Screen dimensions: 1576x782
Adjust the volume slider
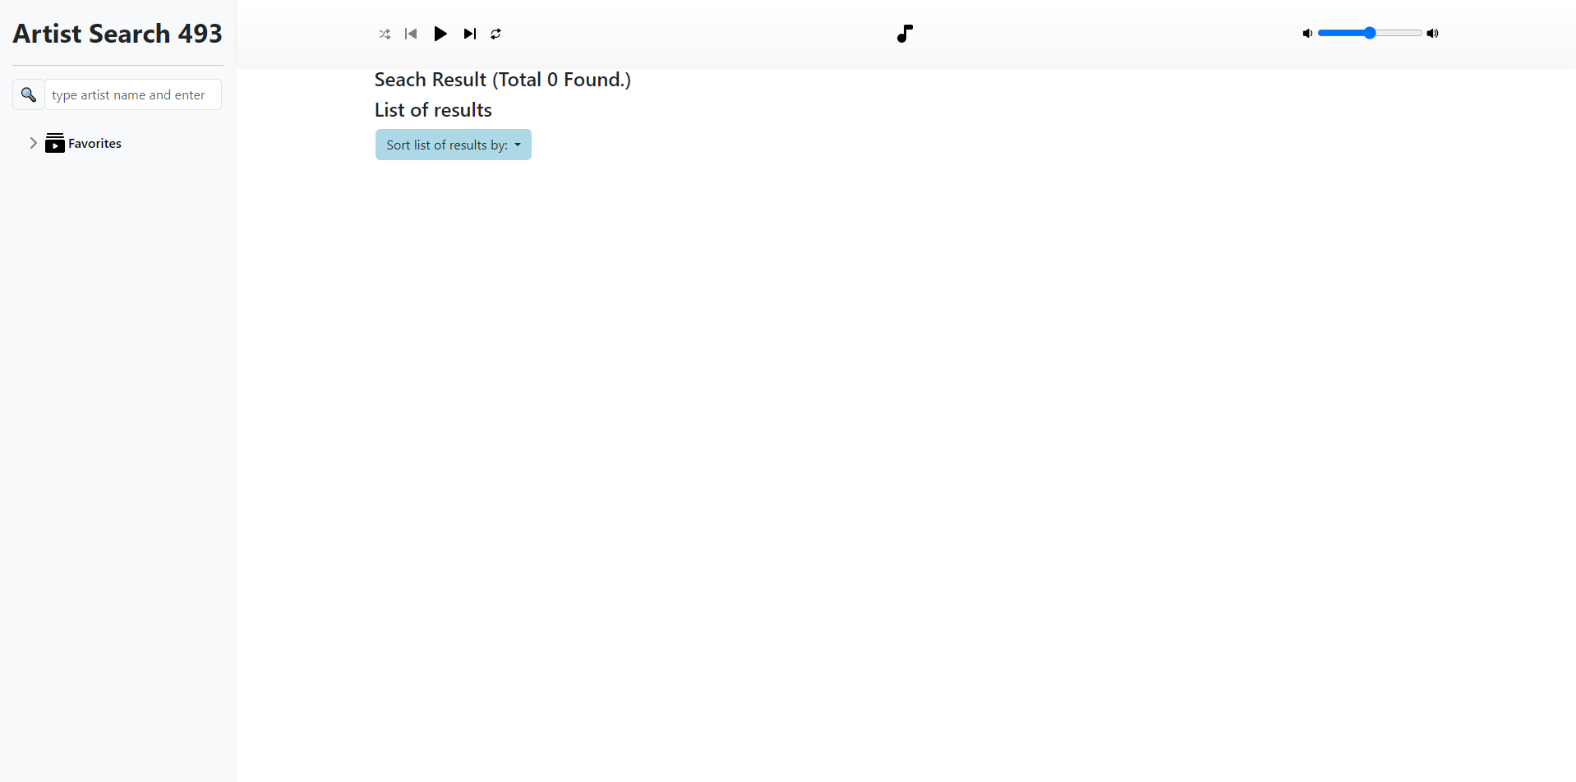point(1370,33)
